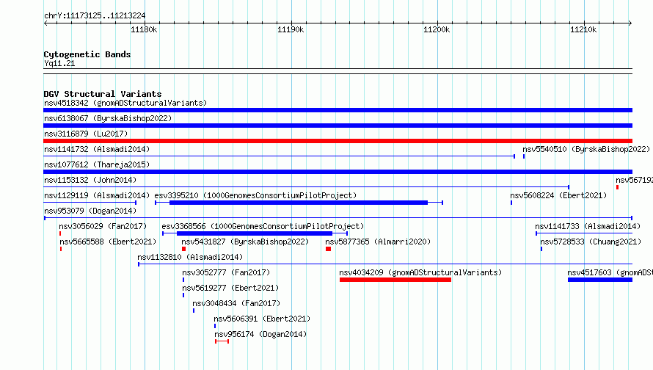Open nsv4034209 gnomADStructuralVariants label

pos(420,272)
